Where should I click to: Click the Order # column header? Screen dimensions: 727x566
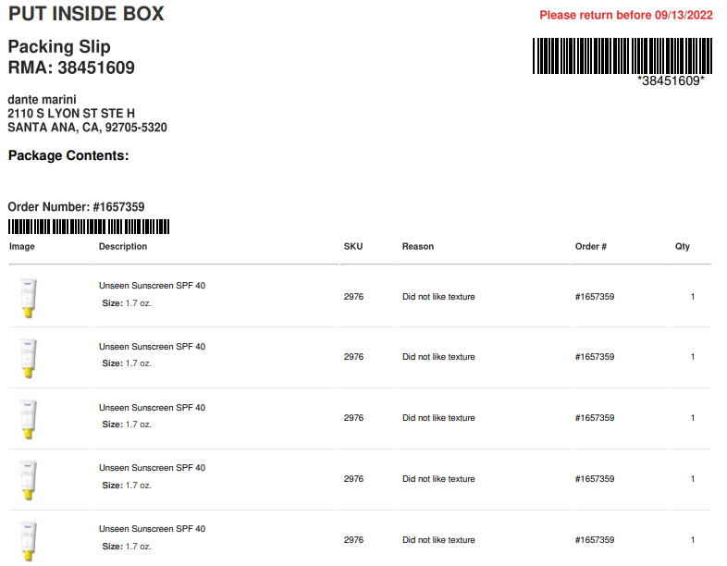tap(591, 247)
